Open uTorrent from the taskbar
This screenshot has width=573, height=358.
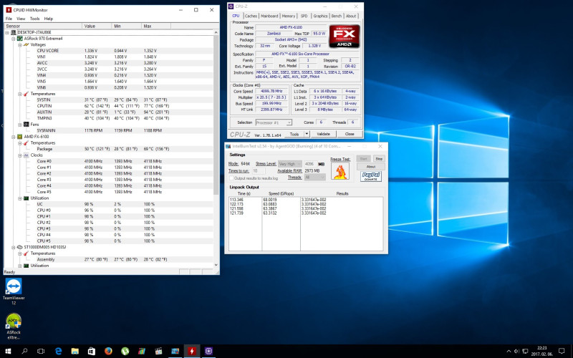[x=125, y=352]
